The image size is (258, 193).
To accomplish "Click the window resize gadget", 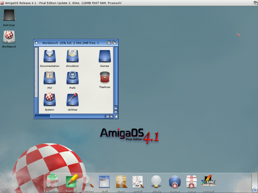I will pos(116,116).
